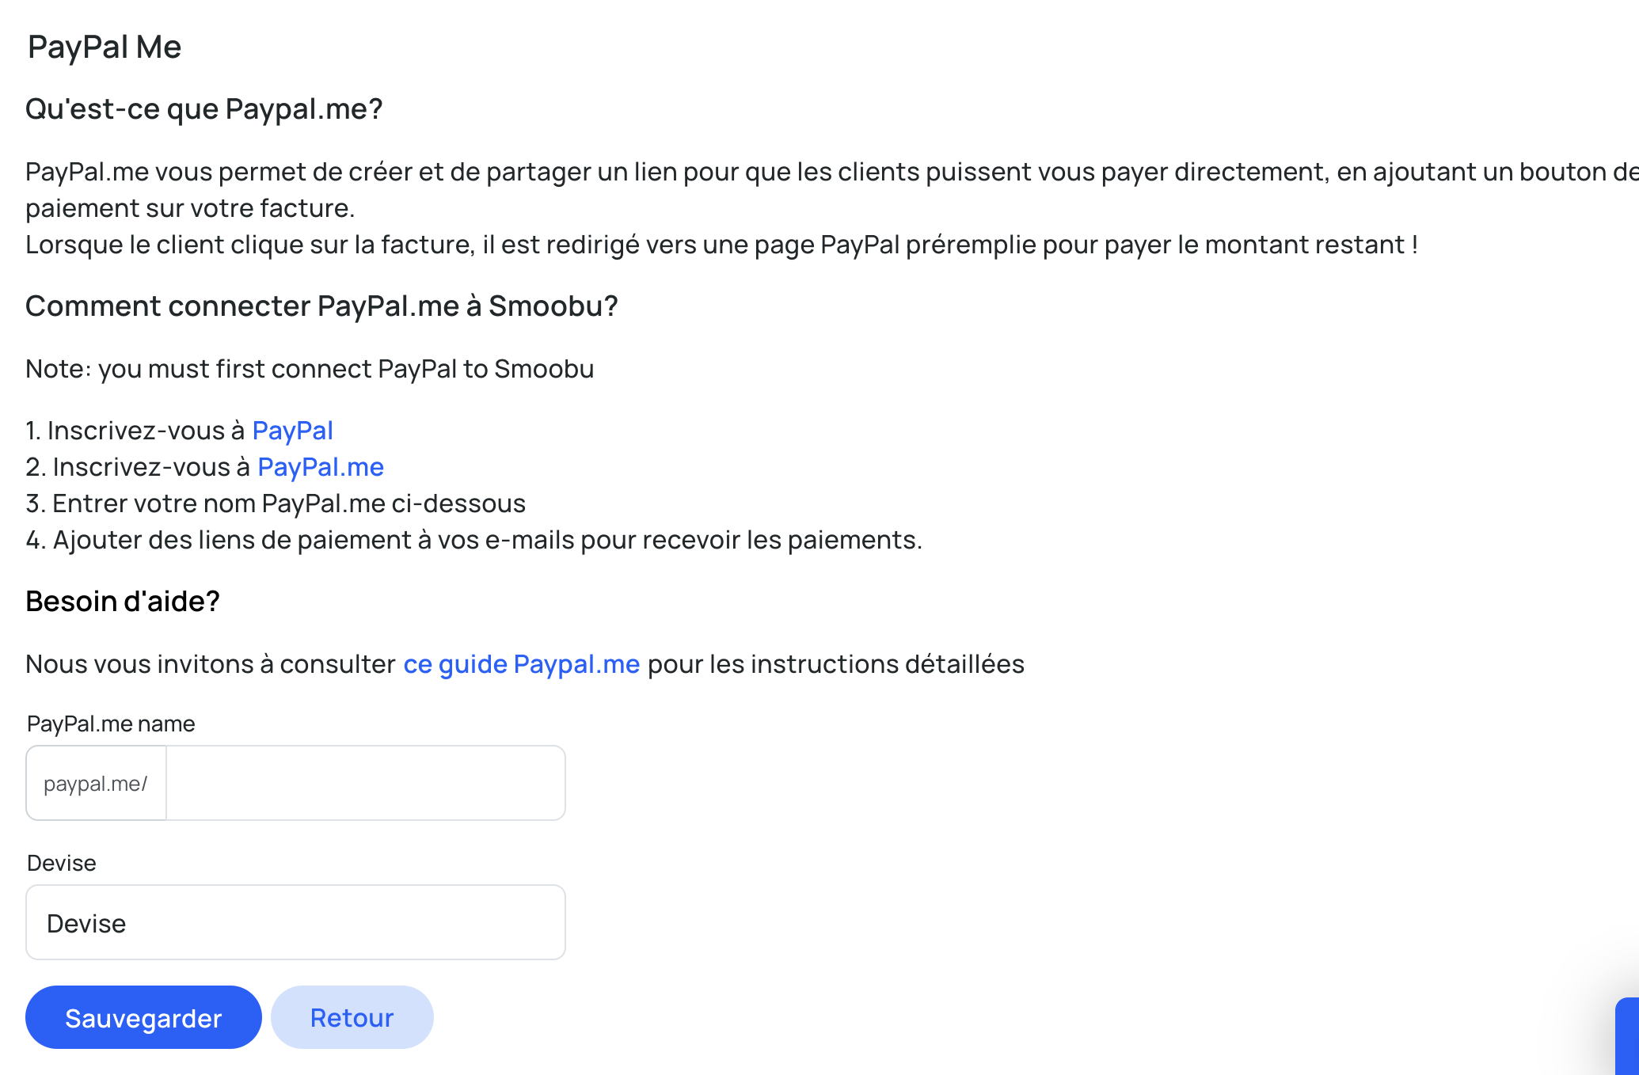Click the 'Devise' label above the dropdown
The image size is (1639, 1075).
point(62,863)
